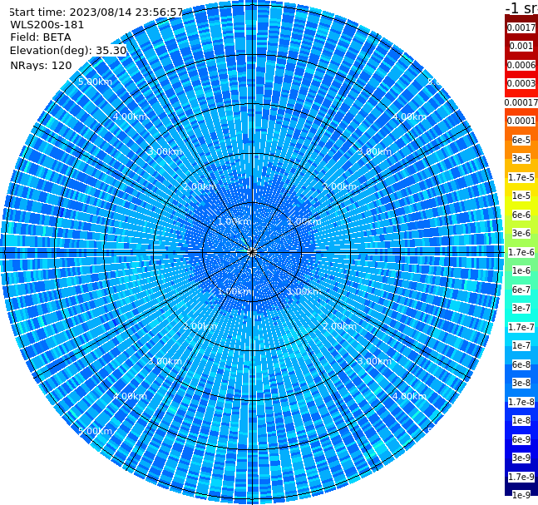Pick the 1e-9 bottom colorbar label
The height and width of the screenshot is (505, 538).
click(521, 495)
